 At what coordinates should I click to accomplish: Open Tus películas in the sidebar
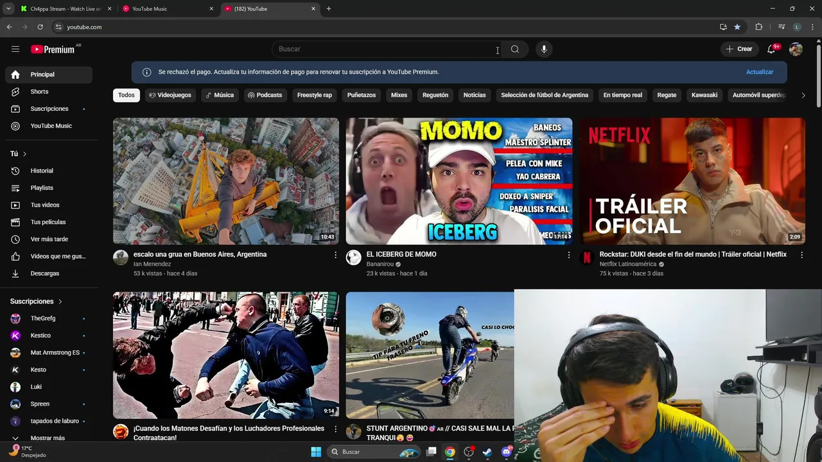(x=49, y=222)
